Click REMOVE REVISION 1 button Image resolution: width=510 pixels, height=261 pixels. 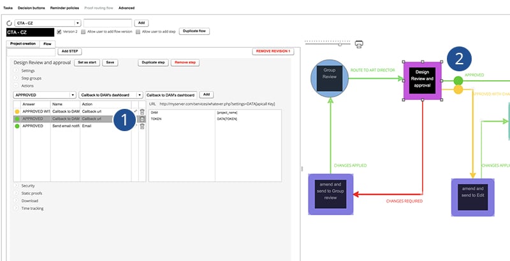tap(273, 52)
